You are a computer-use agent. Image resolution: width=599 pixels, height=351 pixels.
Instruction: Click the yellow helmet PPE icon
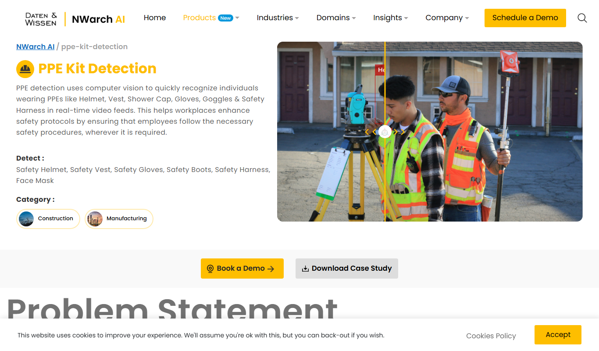click(x=25, y=69)
